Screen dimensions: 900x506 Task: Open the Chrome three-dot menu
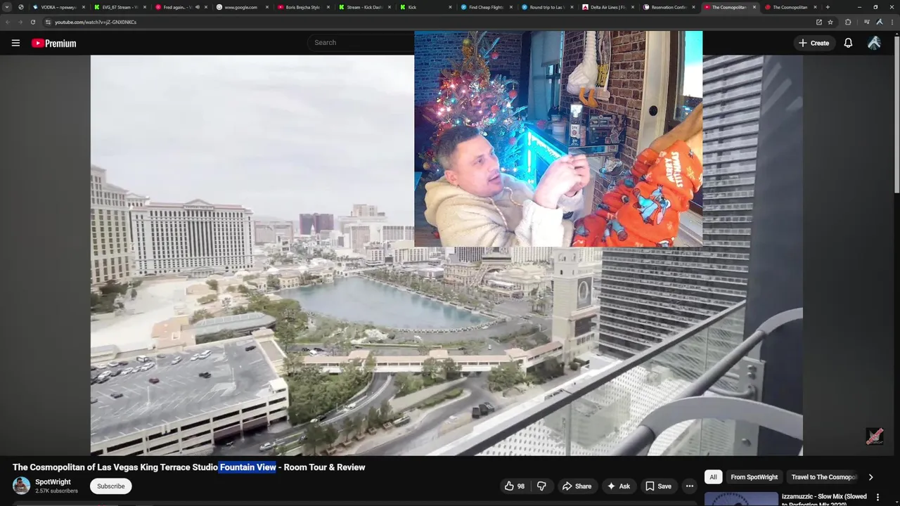892,22
